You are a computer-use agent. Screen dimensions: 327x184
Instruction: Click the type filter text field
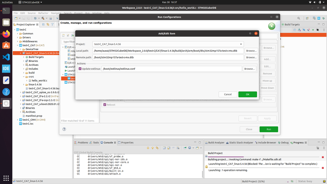point(68,42)
